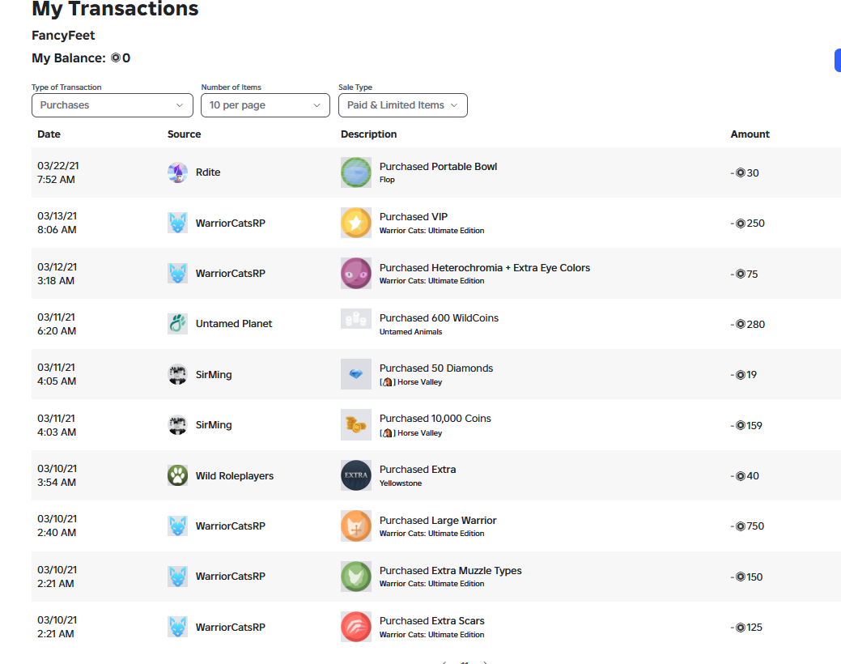Screen dimensions: 841x664
Task: Expand the 10 per page dropdown
Action: (x=265, y=105)
